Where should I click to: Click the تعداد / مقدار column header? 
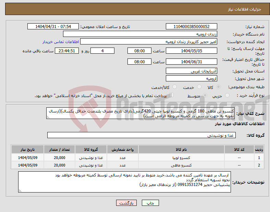pyautogui.click(x=59, y=149)
